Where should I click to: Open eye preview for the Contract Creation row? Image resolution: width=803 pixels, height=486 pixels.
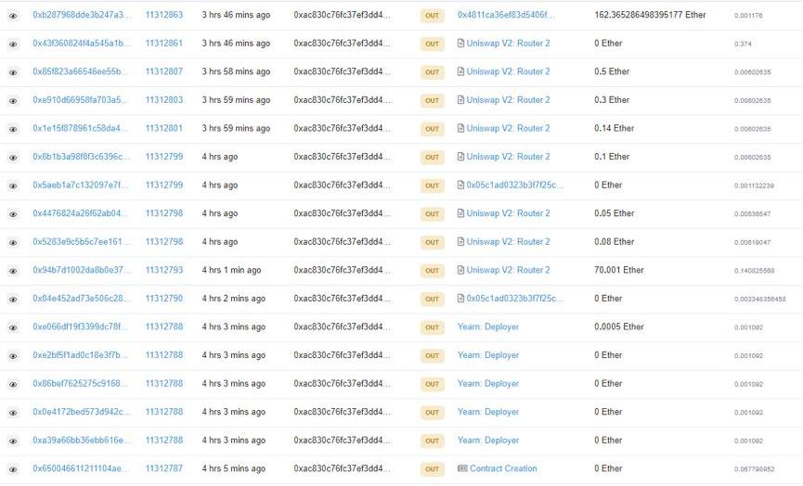point(13,469)
